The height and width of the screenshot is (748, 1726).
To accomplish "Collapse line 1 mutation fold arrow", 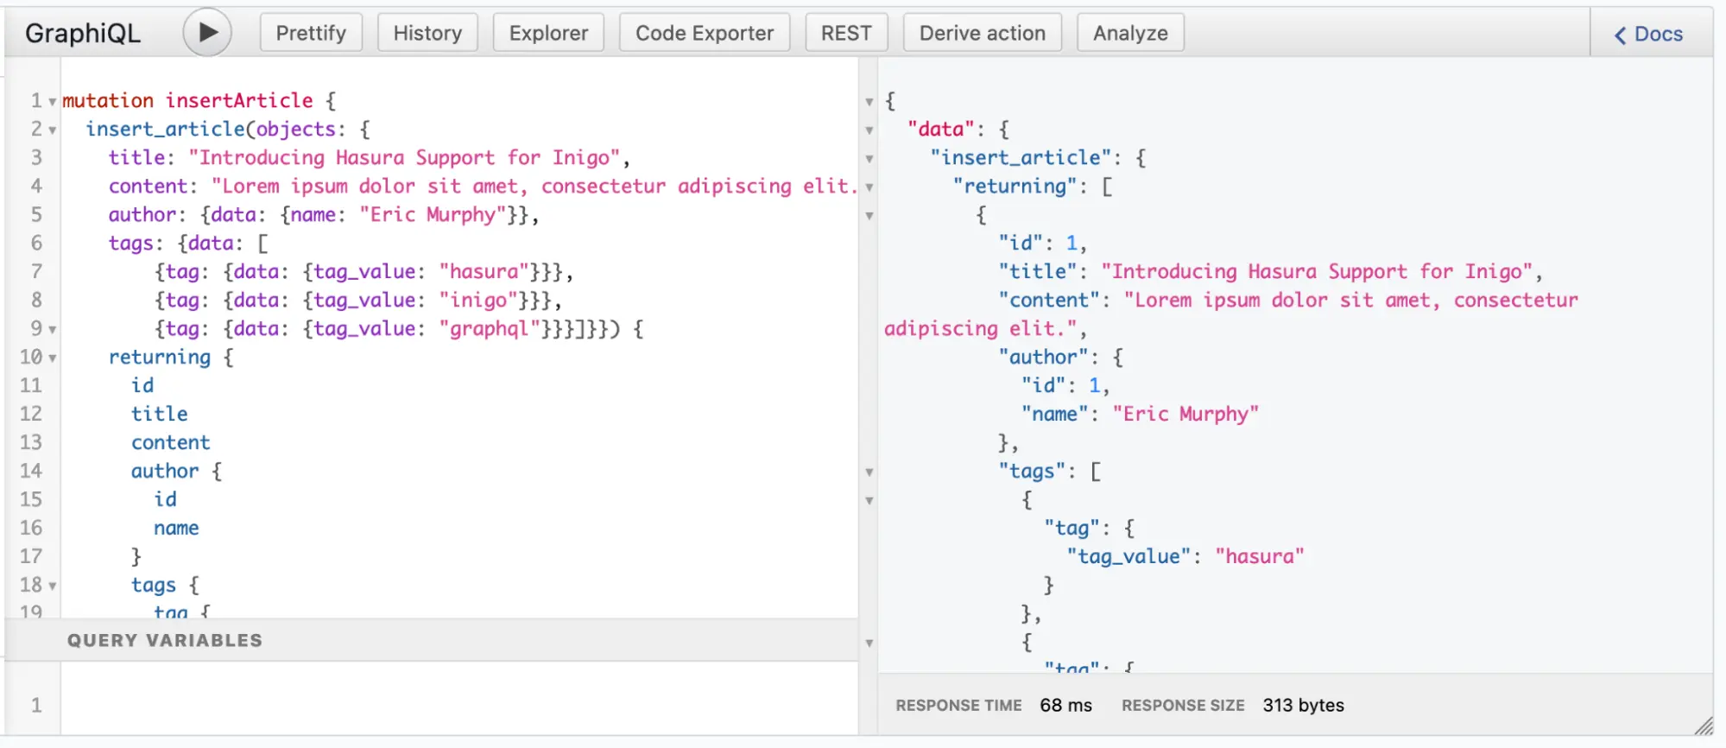I will 53,102.
